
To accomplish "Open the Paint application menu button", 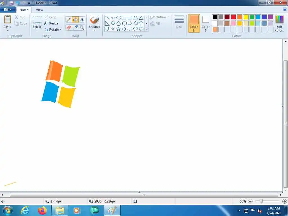I will coord(8,10).
